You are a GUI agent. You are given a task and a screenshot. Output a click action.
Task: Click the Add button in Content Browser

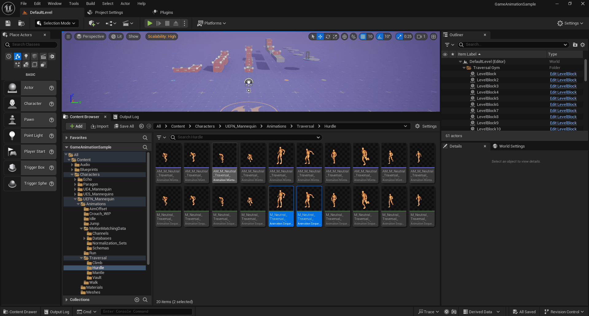(76, 126)
